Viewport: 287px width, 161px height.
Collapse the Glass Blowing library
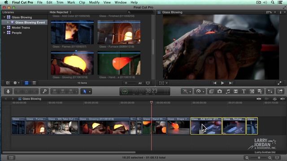4,17
